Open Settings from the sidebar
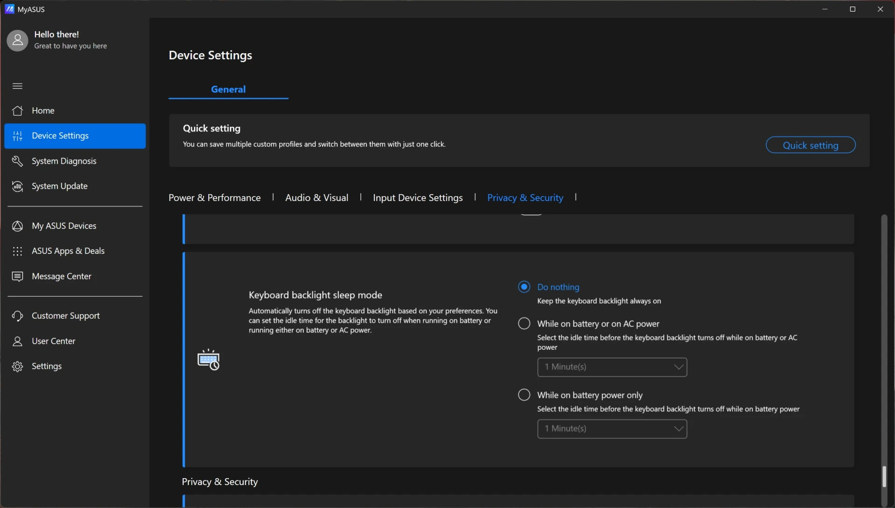895x508 pixels. point(75,366)
